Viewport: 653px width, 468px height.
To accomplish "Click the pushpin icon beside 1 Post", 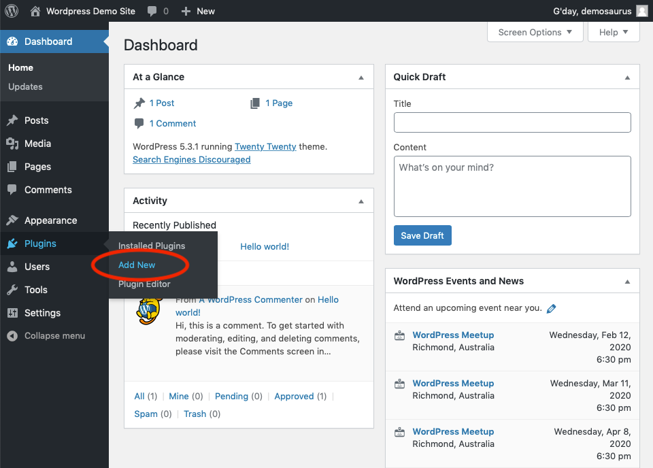I will click(139, 103).
